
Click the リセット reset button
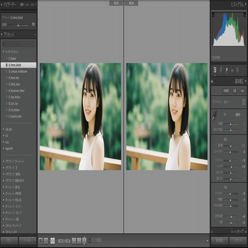point(238,240)
